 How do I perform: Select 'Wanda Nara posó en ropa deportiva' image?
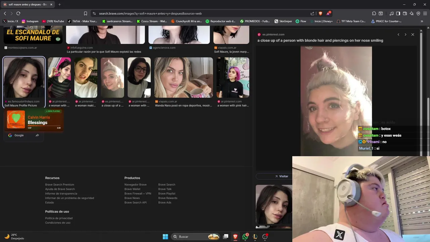(x=183, y=77)
